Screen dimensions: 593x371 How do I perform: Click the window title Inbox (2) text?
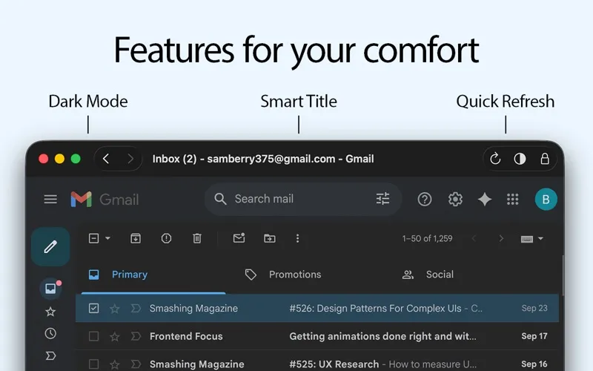coord(263,159)
